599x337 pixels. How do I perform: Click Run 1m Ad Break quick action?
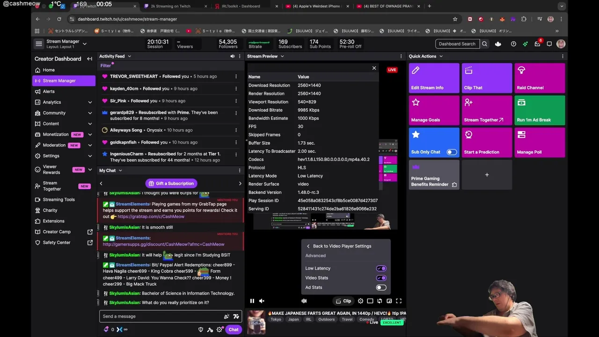(x=540, y=110)
